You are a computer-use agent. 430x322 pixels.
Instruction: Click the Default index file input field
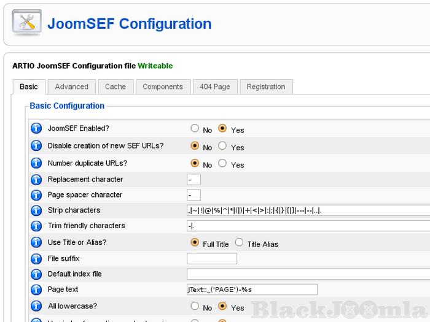tap(307, 274)
